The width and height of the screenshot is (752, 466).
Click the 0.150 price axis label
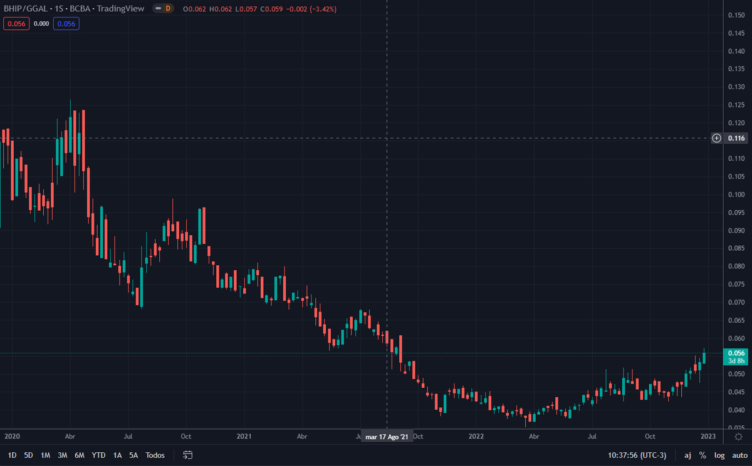click(x=736, y=15)
